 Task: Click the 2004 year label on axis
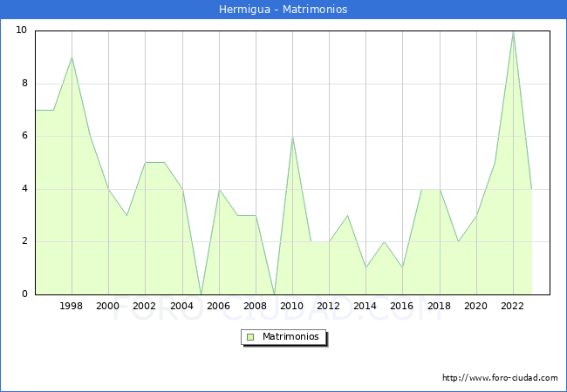181,306
